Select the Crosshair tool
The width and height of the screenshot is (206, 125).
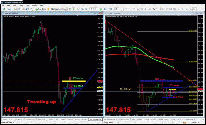(121, 9)
